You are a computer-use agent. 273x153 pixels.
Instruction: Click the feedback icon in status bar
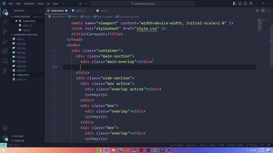[x=263, y=145]
